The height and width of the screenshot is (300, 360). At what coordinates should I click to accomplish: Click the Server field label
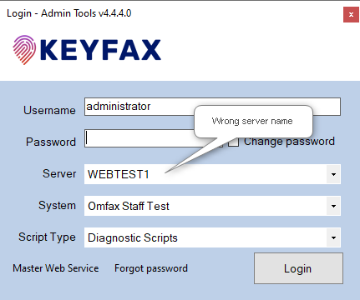[x=59, y=173]
